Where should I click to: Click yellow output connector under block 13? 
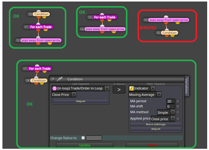pos(109,20)
